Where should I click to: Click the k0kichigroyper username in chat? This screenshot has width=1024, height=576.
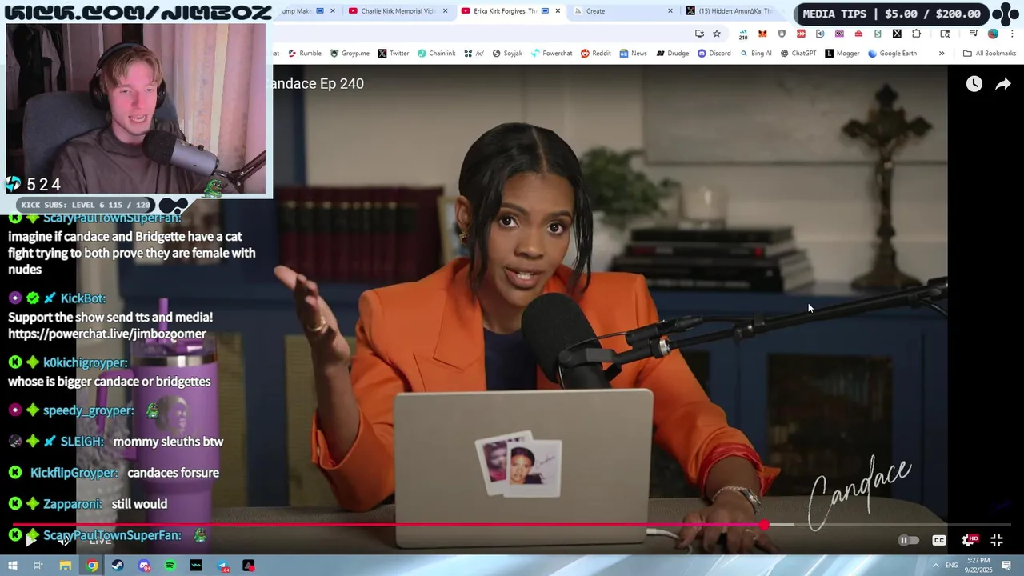[85, 362]
